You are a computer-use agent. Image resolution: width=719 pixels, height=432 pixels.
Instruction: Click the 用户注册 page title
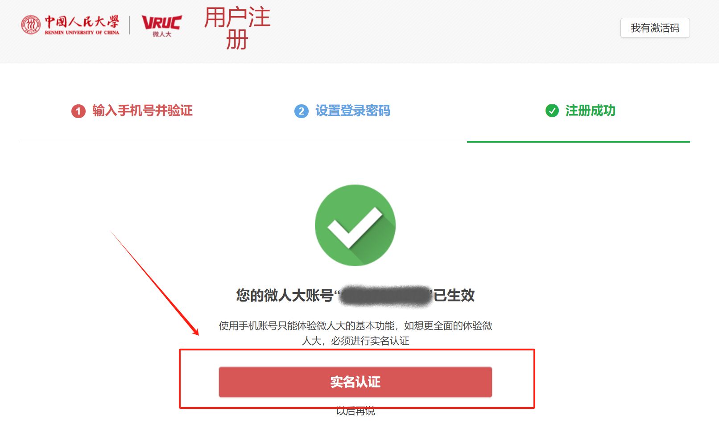pyautogui.click(x=237, y=29)
